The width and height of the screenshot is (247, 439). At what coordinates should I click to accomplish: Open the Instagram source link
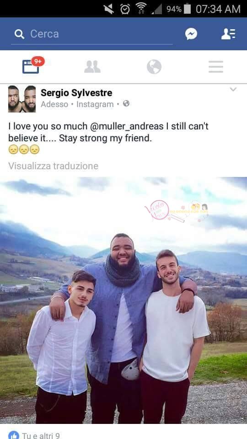coord(95,104)
